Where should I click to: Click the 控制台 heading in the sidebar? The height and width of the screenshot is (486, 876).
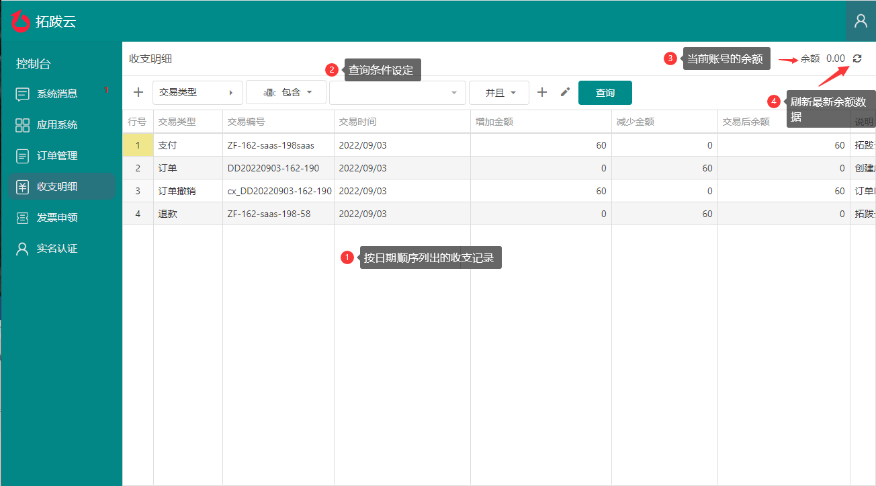coord(34,64)
